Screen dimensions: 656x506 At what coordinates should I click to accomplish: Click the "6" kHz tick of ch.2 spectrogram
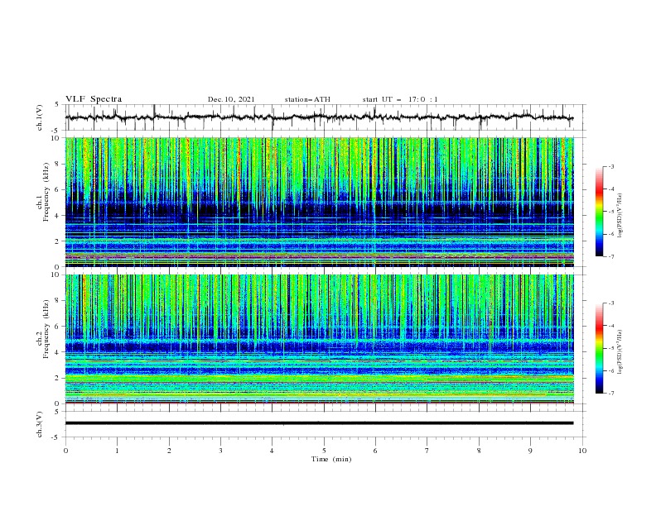tap(57, 327)
